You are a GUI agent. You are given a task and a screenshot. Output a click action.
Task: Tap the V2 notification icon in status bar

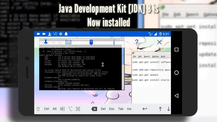pos(55,34)
